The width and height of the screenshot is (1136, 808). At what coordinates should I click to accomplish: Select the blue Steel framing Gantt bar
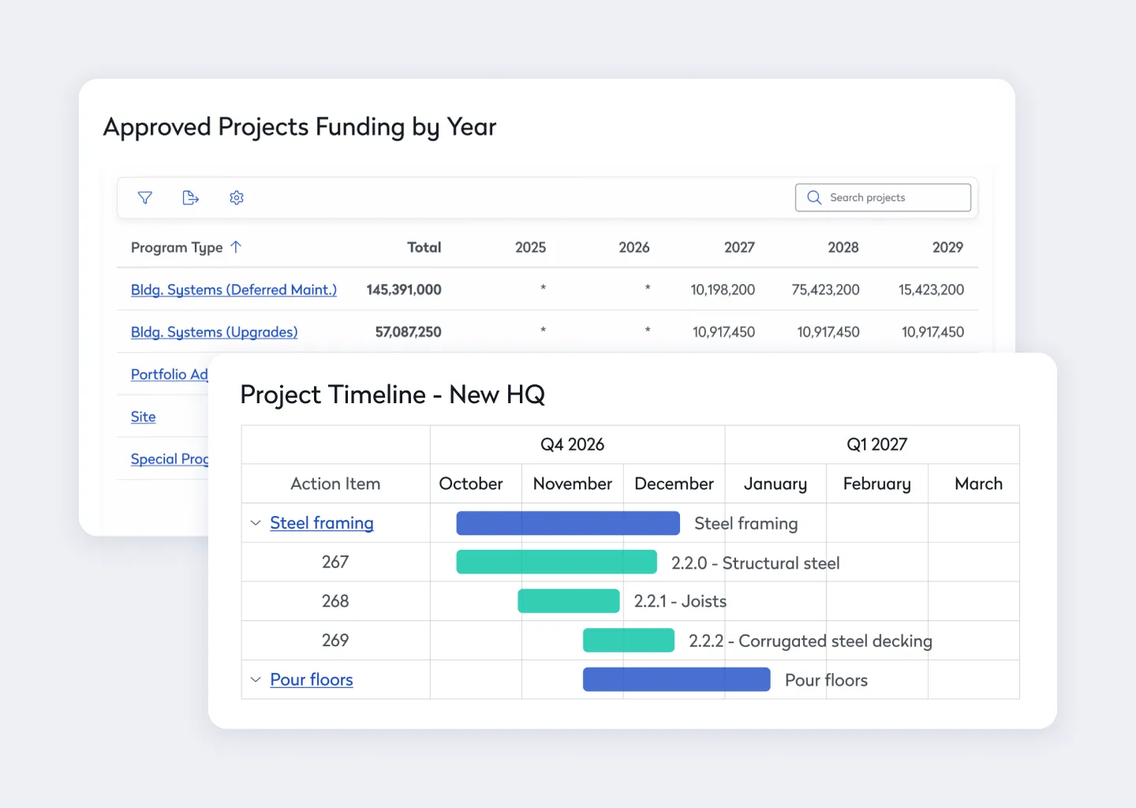click(568, 523)
